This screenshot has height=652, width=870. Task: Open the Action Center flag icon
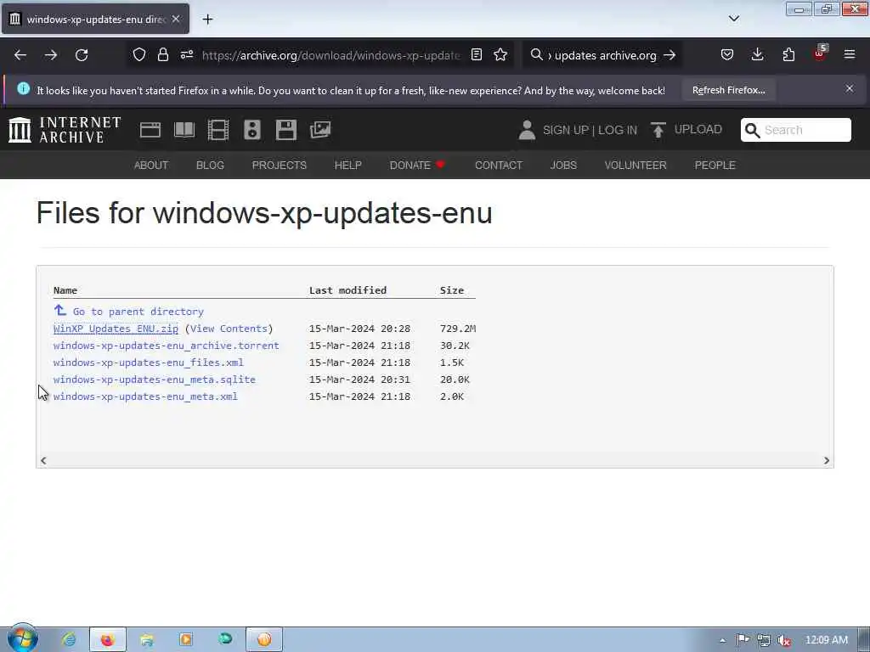743,640
